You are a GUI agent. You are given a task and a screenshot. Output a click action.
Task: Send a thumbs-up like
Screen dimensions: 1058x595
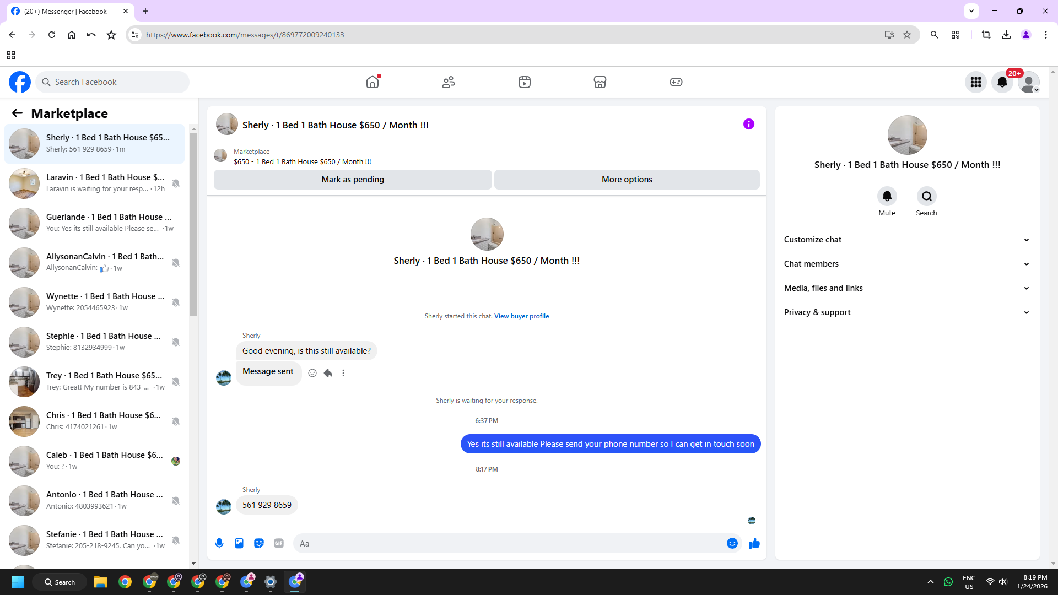[x=754, y=543]
